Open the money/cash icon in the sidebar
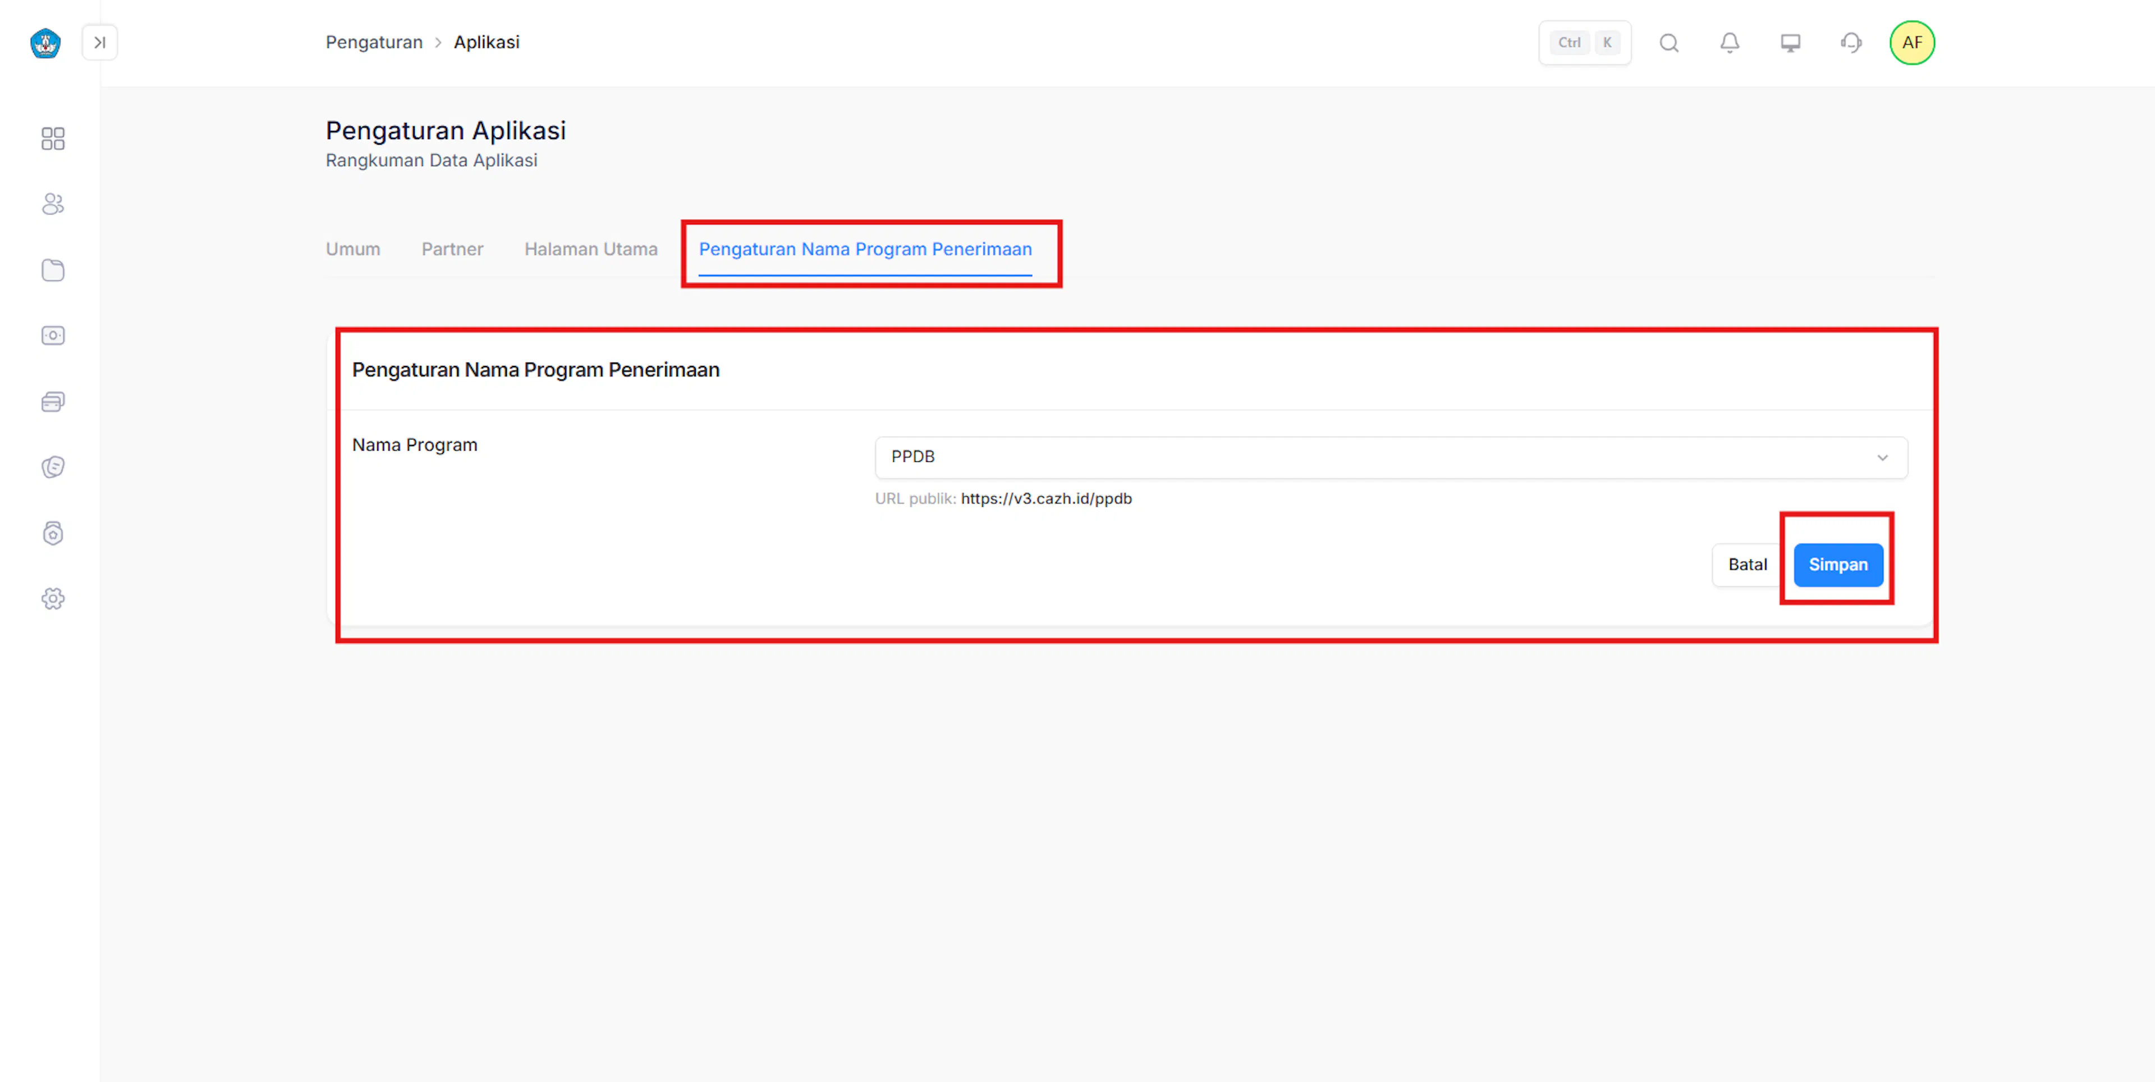2155x1082 pixels. point(53,336)
